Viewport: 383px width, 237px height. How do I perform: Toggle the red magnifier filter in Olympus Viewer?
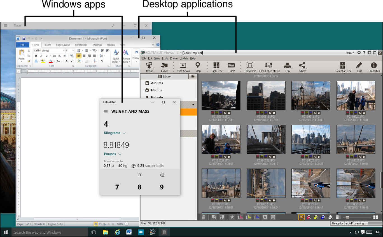pyautogui.click(x=309, y=217)
